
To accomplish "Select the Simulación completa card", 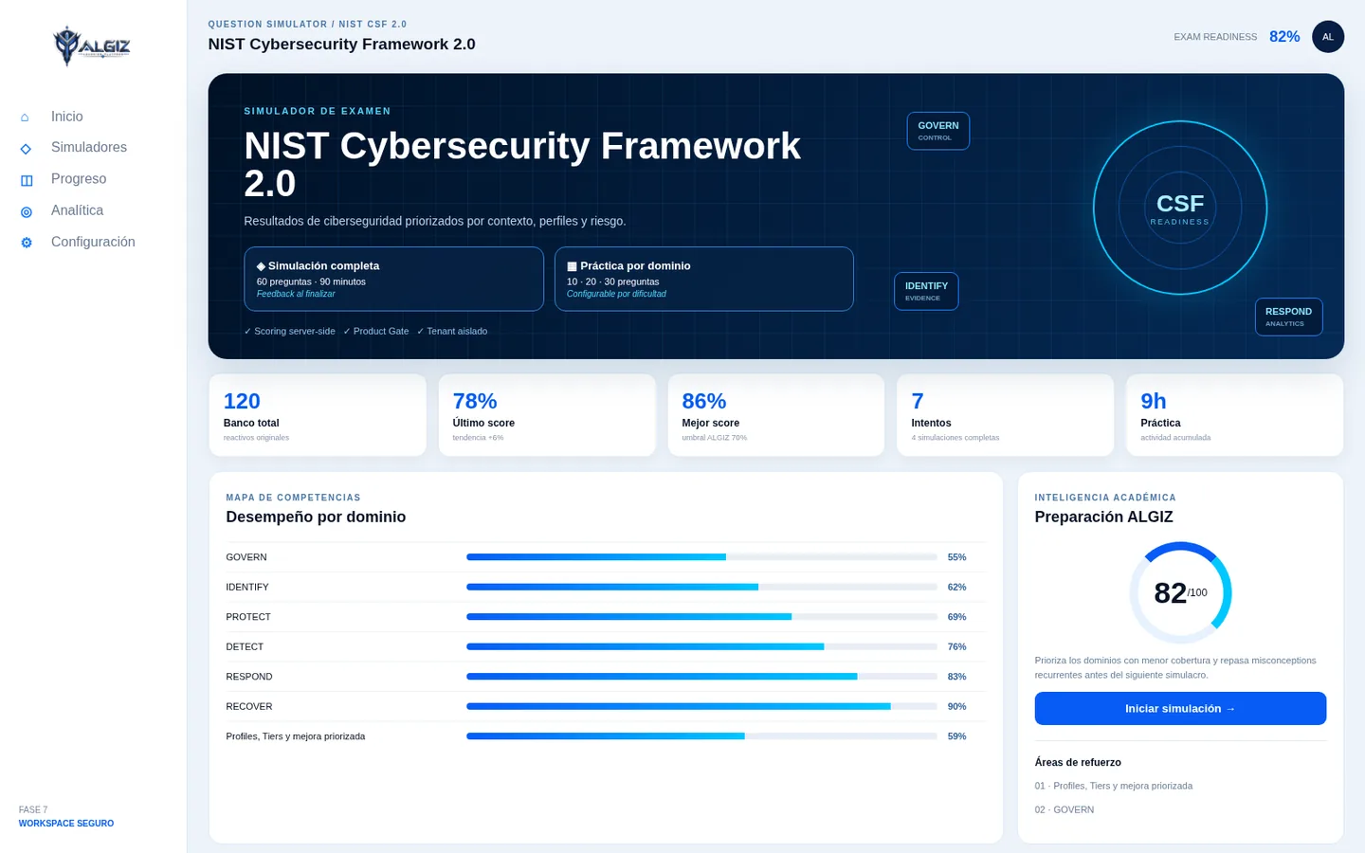I will (393, 279).
